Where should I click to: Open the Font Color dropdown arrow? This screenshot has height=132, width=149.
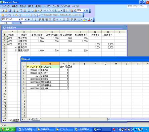92,20
